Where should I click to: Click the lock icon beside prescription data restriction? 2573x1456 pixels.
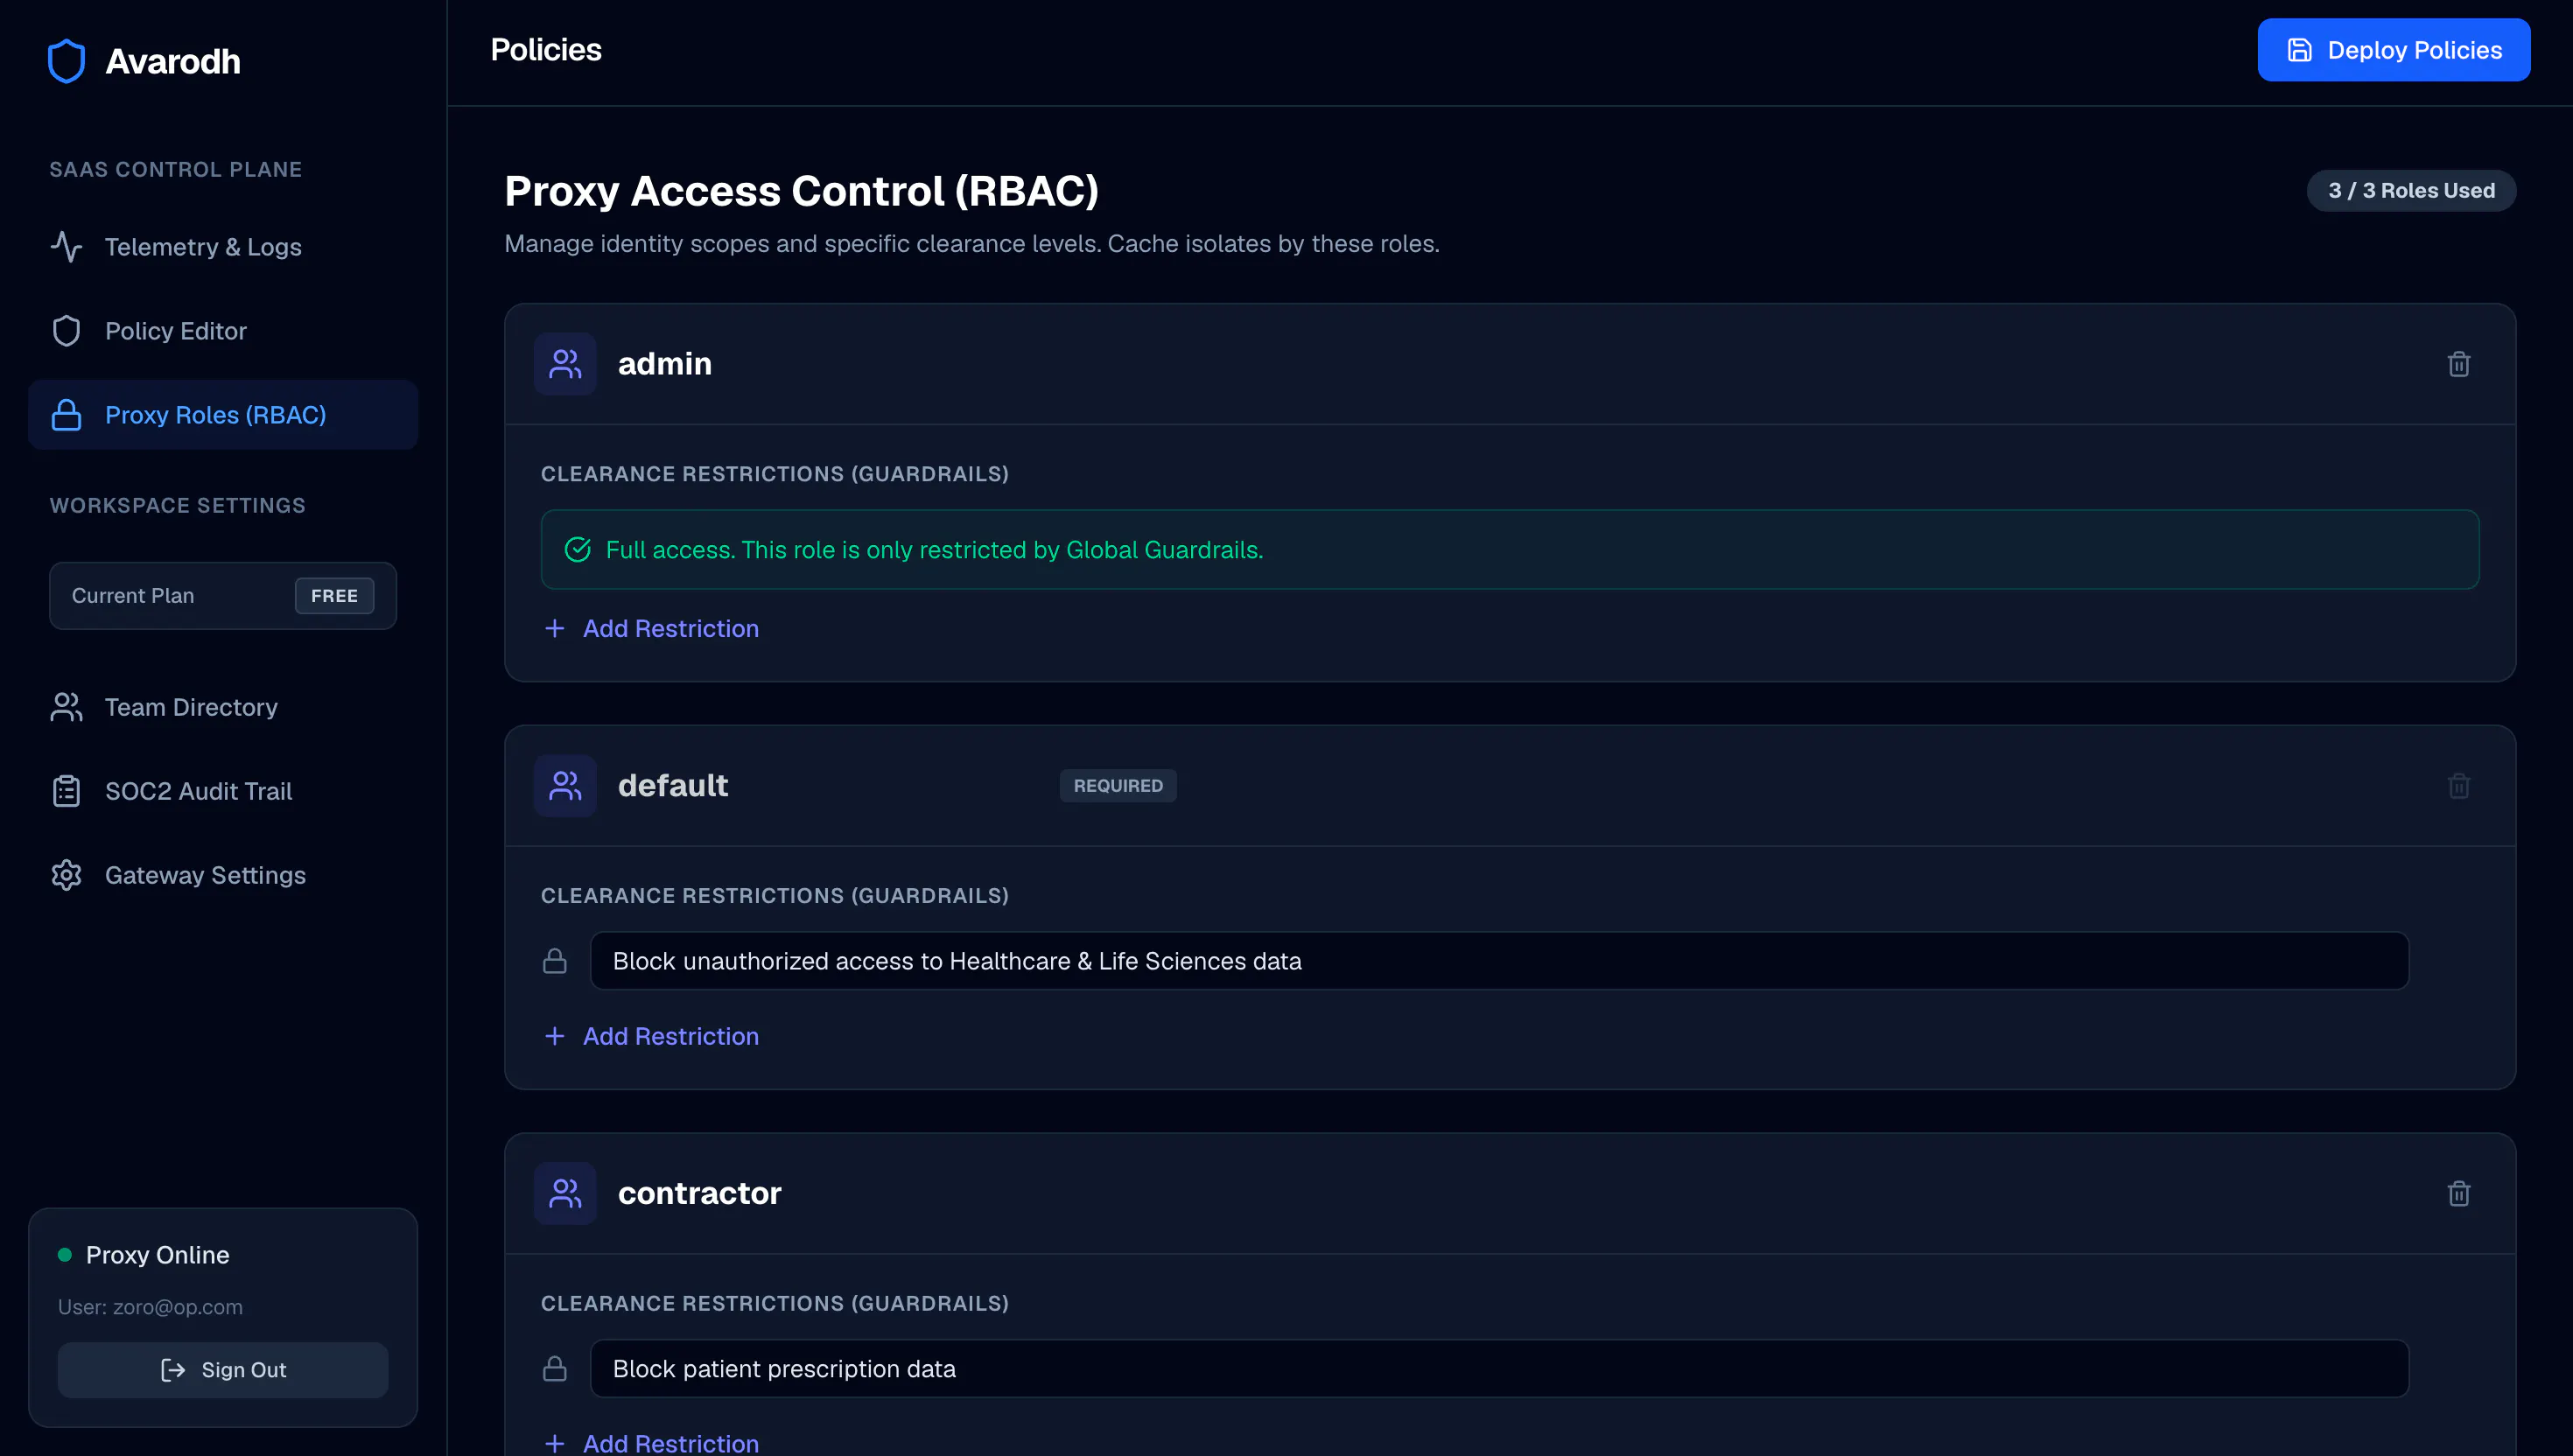tap(555, 1369)
